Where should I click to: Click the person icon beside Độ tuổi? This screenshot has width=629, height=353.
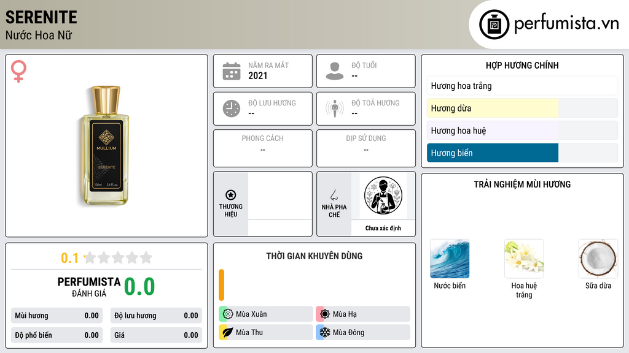[335, 71]
